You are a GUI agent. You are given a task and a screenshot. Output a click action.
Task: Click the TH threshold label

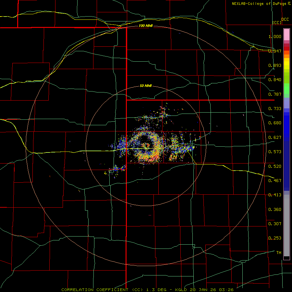(279, 253)
